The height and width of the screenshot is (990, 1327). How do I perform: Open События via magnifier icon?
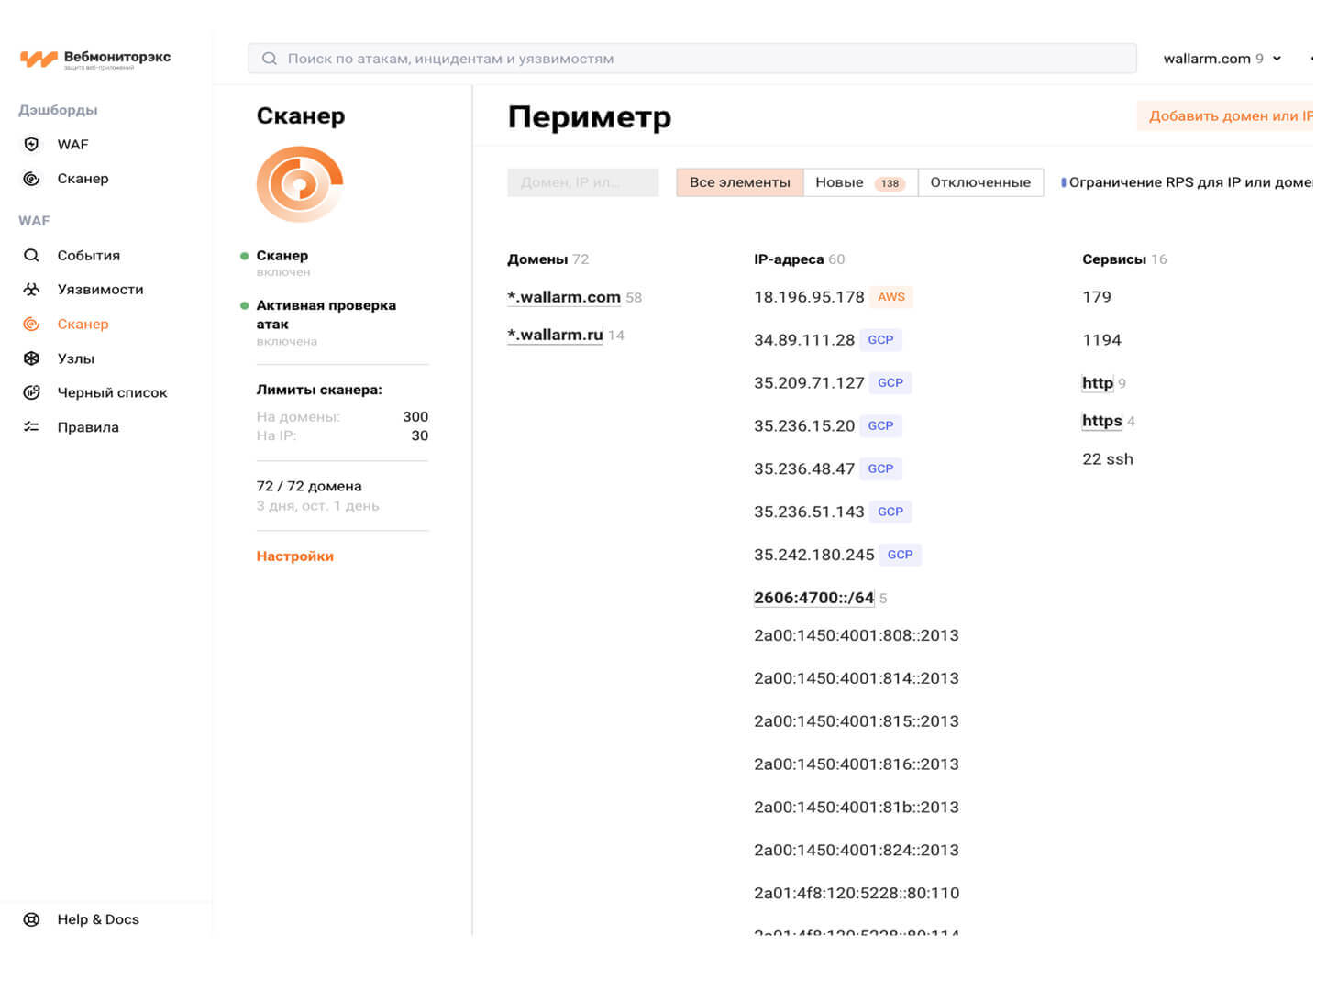click(31, 256)
